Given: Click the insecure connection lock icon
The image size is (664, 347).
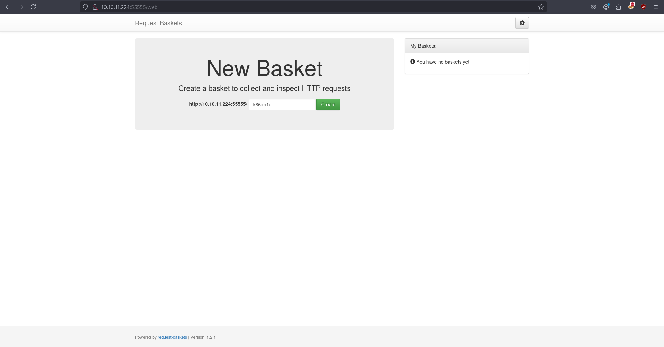Looking at the screenshot, I should (x=95, y=7).
